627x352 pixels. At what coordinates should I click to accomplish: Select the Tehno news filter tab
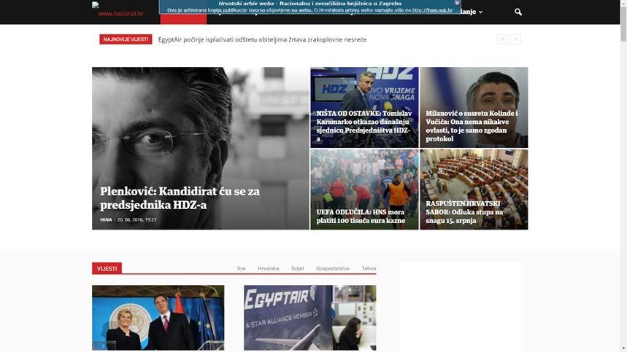tap(369, 269)
